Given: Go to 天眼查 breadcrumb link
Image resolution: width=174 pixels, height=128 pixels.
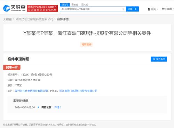Looking at the screenshot, I should (x=8, y=19).
